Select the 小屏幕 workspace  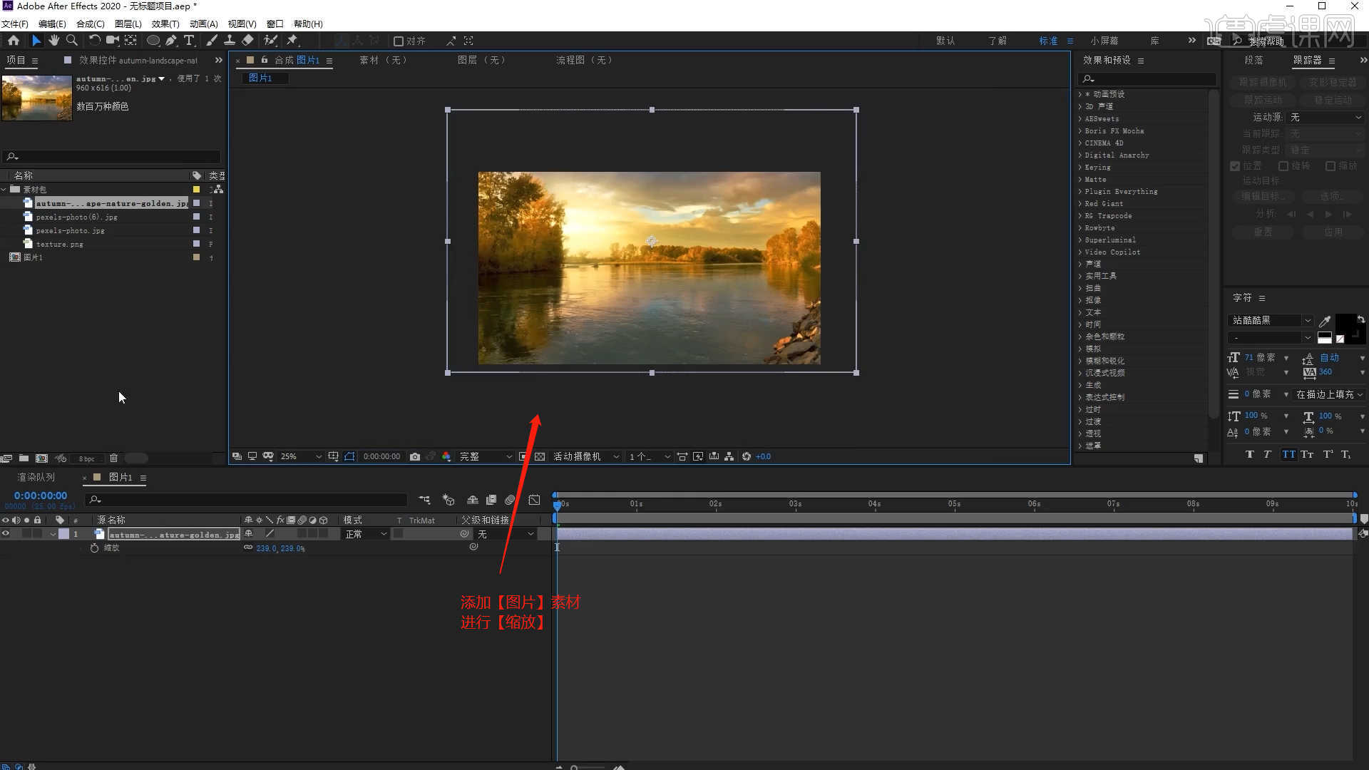click(x=1104, y=41)
